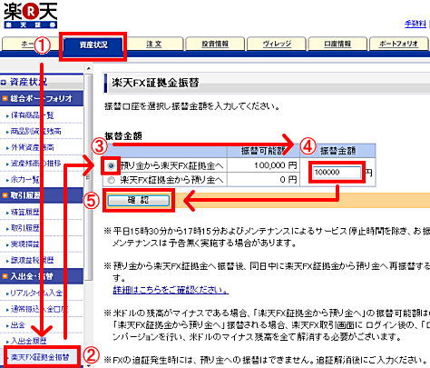The image size is (430, 368).
Task: Open the 手数料 link at top right
Action: coord(415,24)
